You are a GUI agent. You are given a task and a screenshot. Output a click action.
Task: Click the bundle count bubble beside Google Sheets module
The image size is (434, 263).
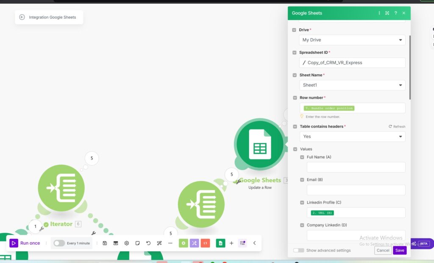click(x=232, y=175)
